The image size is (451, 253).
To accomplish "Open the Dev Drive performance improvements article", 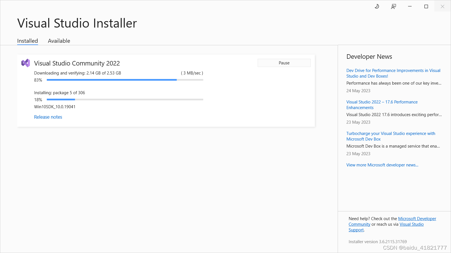I will coord(393,73).
